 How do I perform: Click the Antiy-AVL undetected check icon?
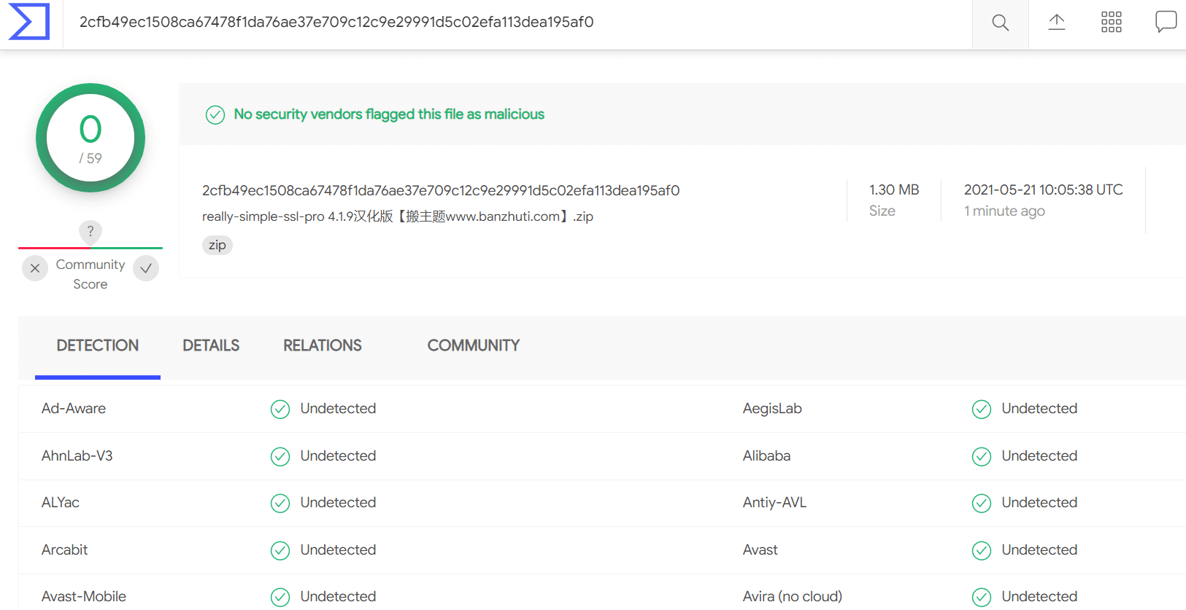(982, 504)
